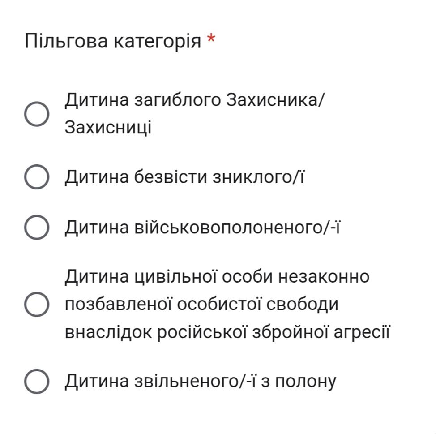Check the 'Дитина звільненого/-ї з полону' radio
Screen dimensions: 436x434
36,381
